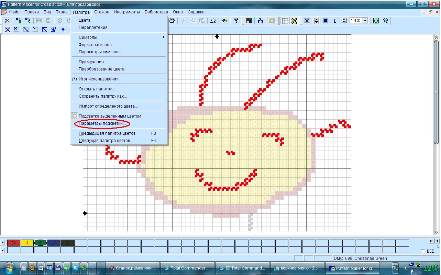Viewport: 441px width, 275px height.
Task: Click the RU language indicator
Action: [x=395, y=268]
